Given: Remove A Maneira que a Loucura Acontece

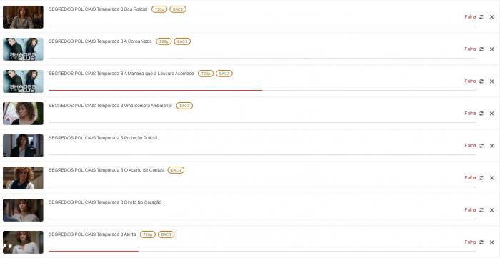Looking at the screenshot, I should coord(491,81).
